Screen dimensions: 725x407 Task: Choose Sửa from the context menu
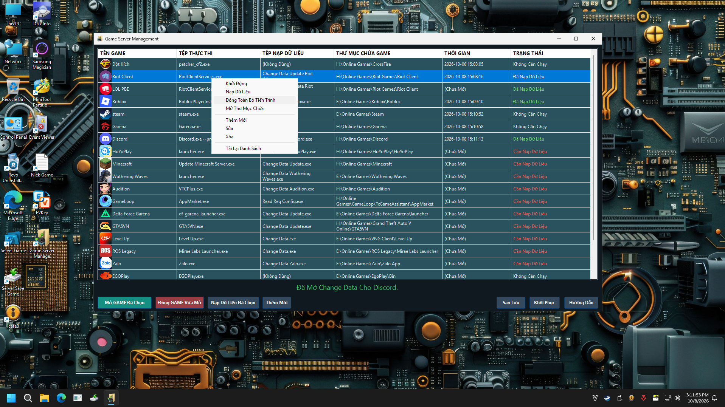(x=254, y=128)
